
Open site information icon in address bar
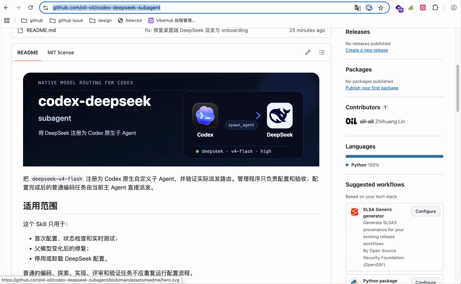[46, 8]
